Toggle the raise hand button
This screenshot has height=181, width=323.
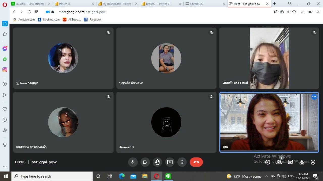coord(157,162)
